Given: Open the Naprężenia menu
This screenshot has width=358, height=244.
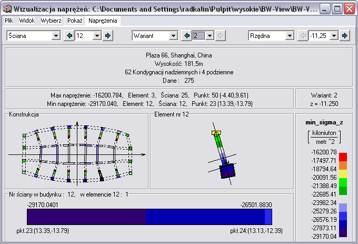Looking at the screenshot, I should [x=103, y=21].
